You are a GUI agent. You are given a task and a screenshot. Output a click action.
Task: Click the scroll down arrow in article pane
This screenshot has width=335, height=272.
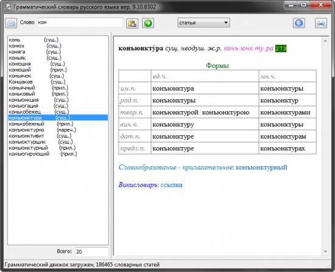325,251
